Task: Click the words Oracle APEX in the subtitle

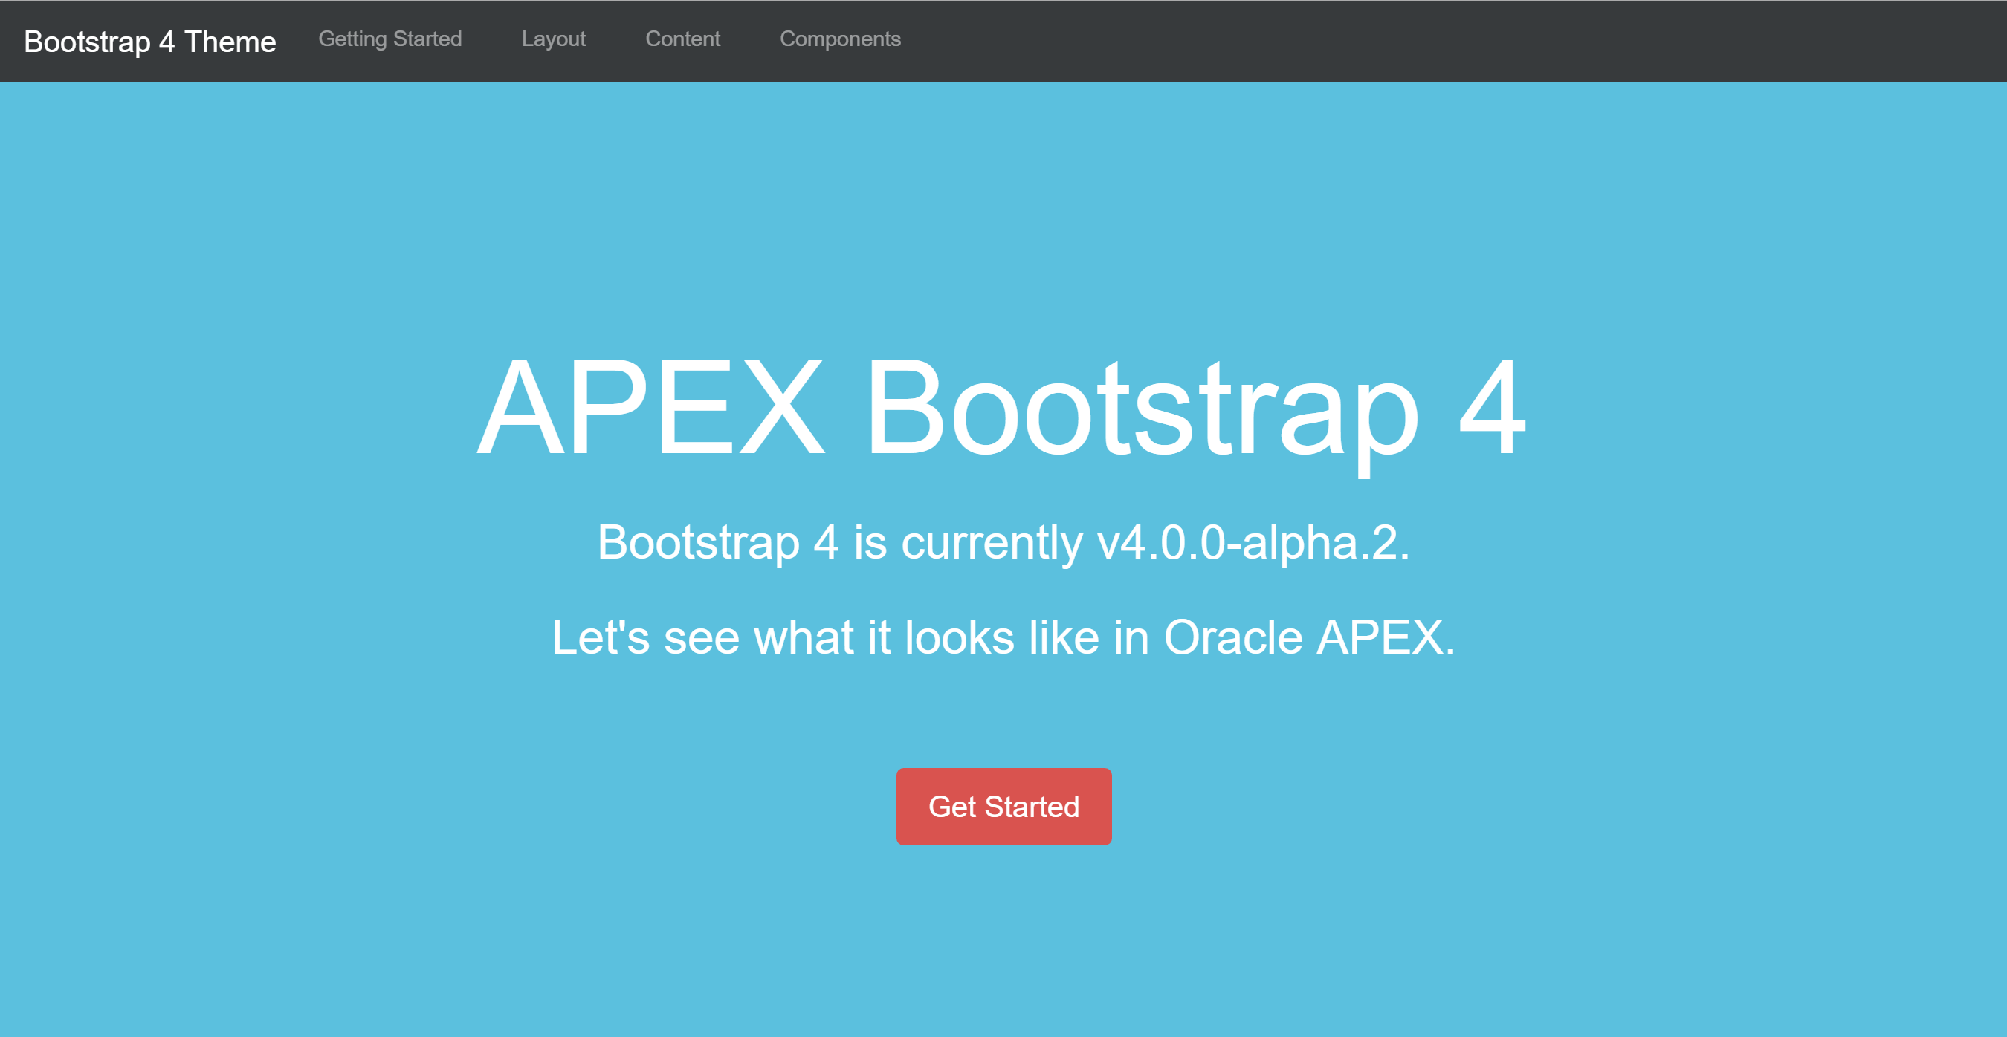Action: 1308,637
